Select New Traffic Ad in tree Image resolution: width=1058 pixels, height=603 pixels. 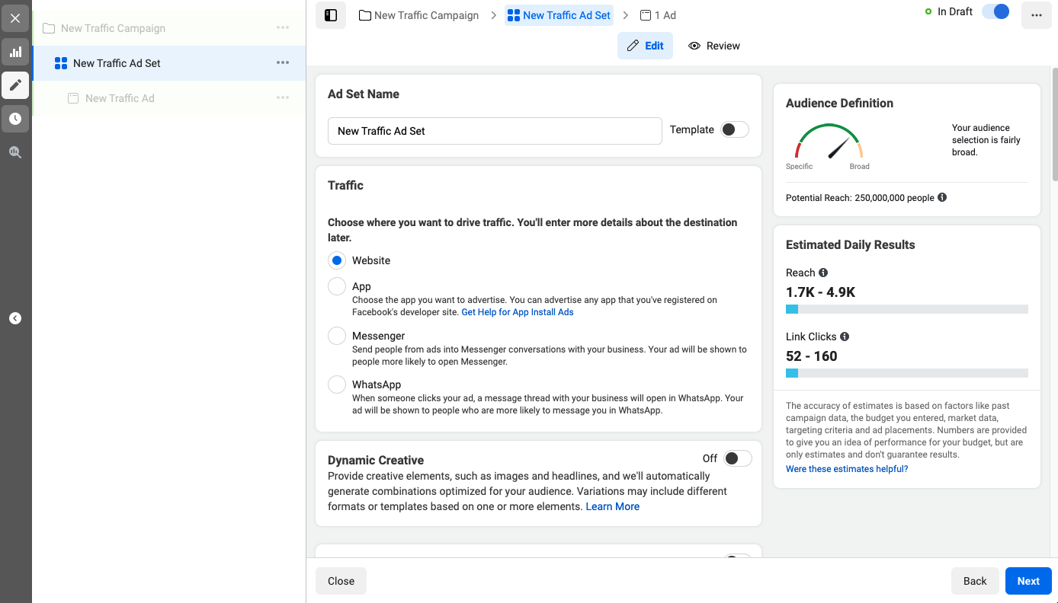coord(169,98)
